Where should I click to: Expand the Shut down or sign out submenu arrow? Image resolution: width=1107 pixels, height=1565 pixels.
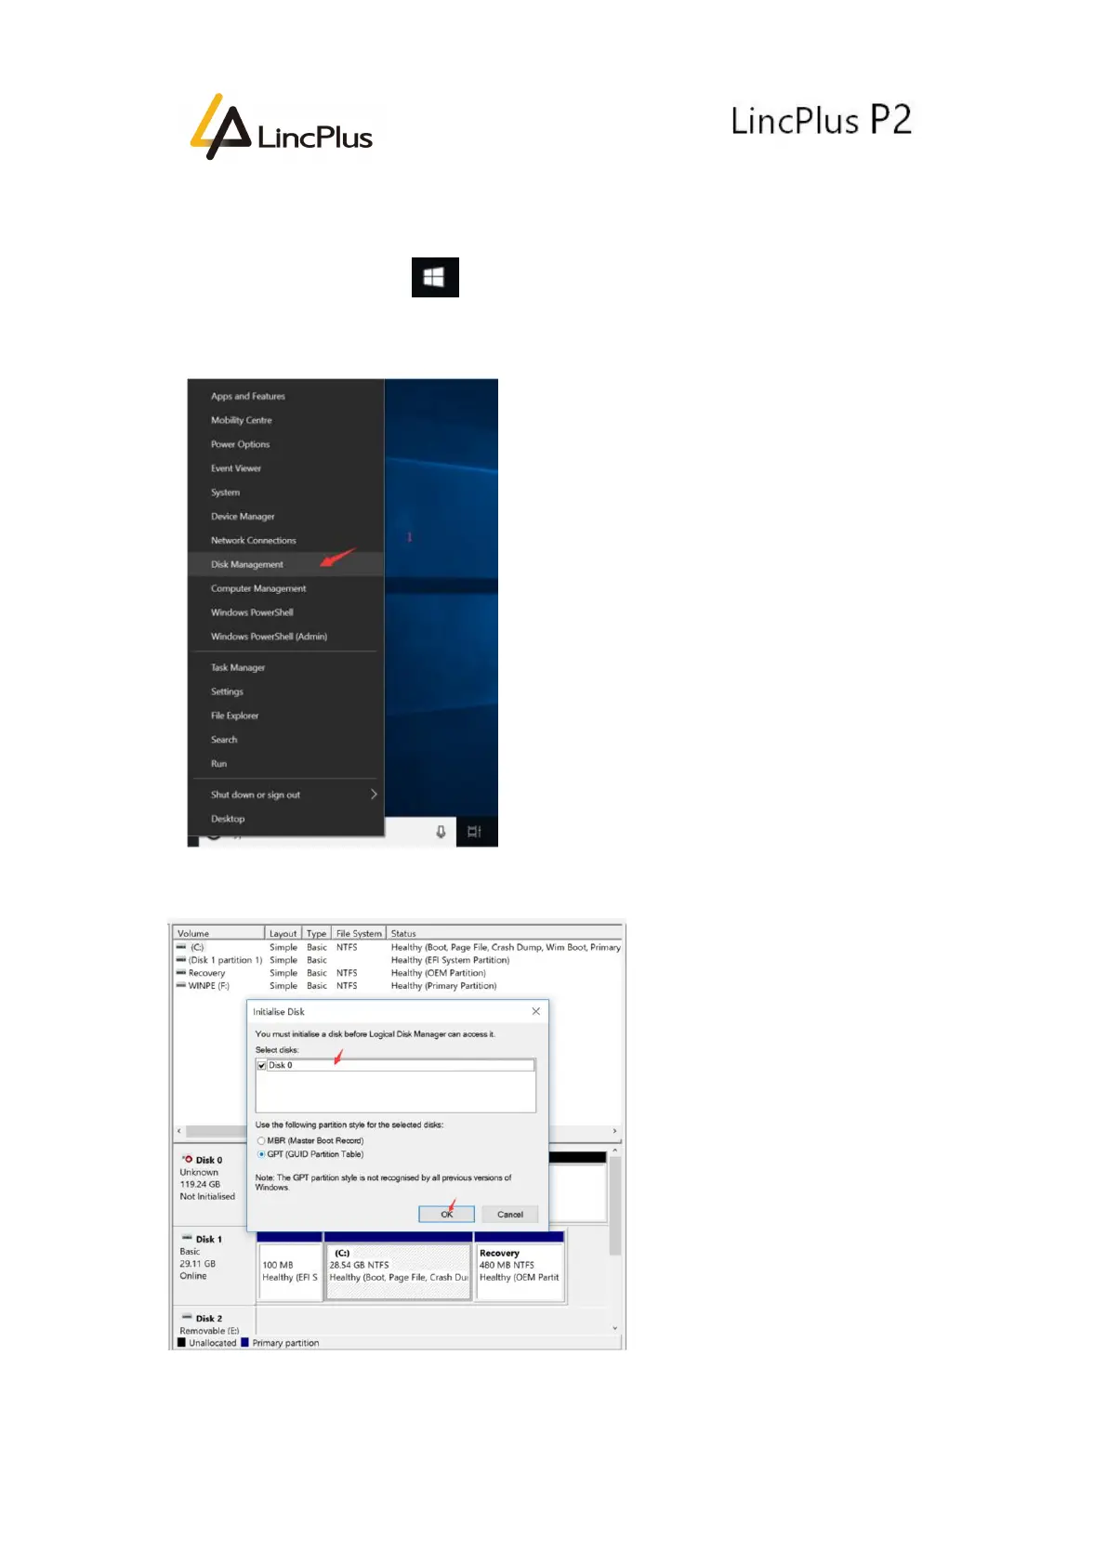(374, 794)
